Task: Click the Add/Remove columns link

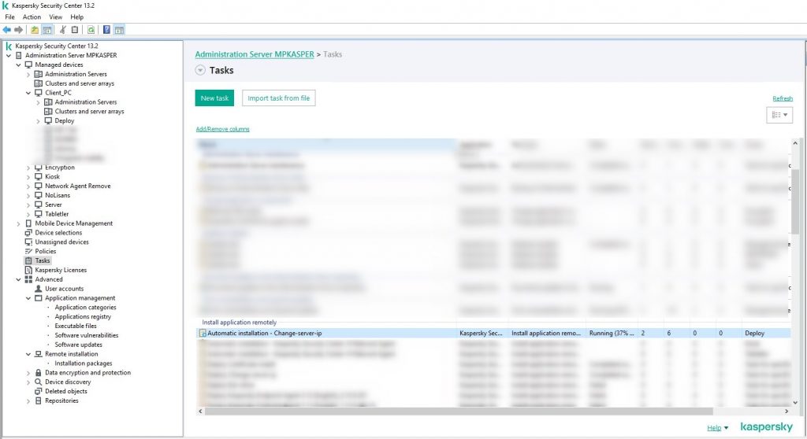Action: [222, 129]
